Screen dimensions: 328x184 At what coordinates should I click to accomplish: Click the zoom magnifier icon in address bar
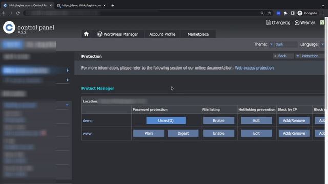(262, 13)
